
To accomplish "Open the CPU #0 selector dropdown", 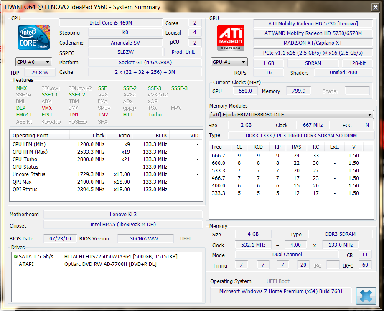I will tap(33, 62).
